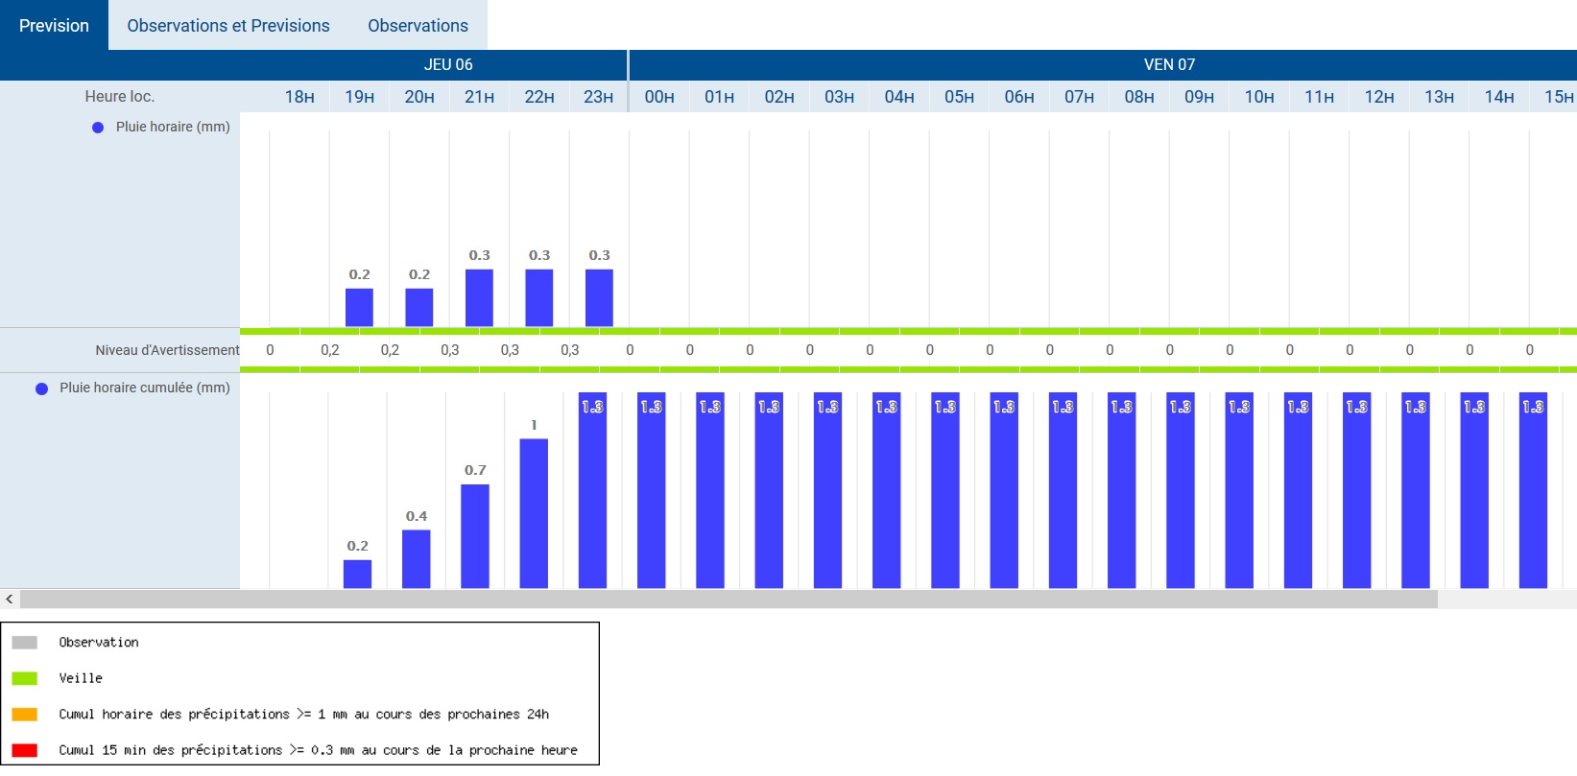Select the orange Cumul horaire legend swatch
Image resolution: width=1577 pixels, height=776 pixels.
click(25, 715)
